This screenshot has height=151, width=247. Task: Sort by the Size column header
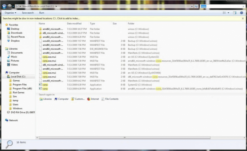(x=115, y=23)
